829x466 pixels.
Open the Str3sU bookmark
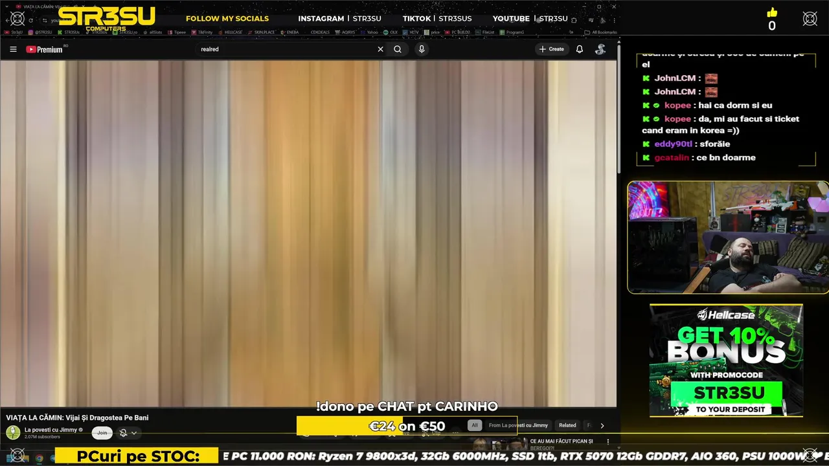(x=14, y=32)
